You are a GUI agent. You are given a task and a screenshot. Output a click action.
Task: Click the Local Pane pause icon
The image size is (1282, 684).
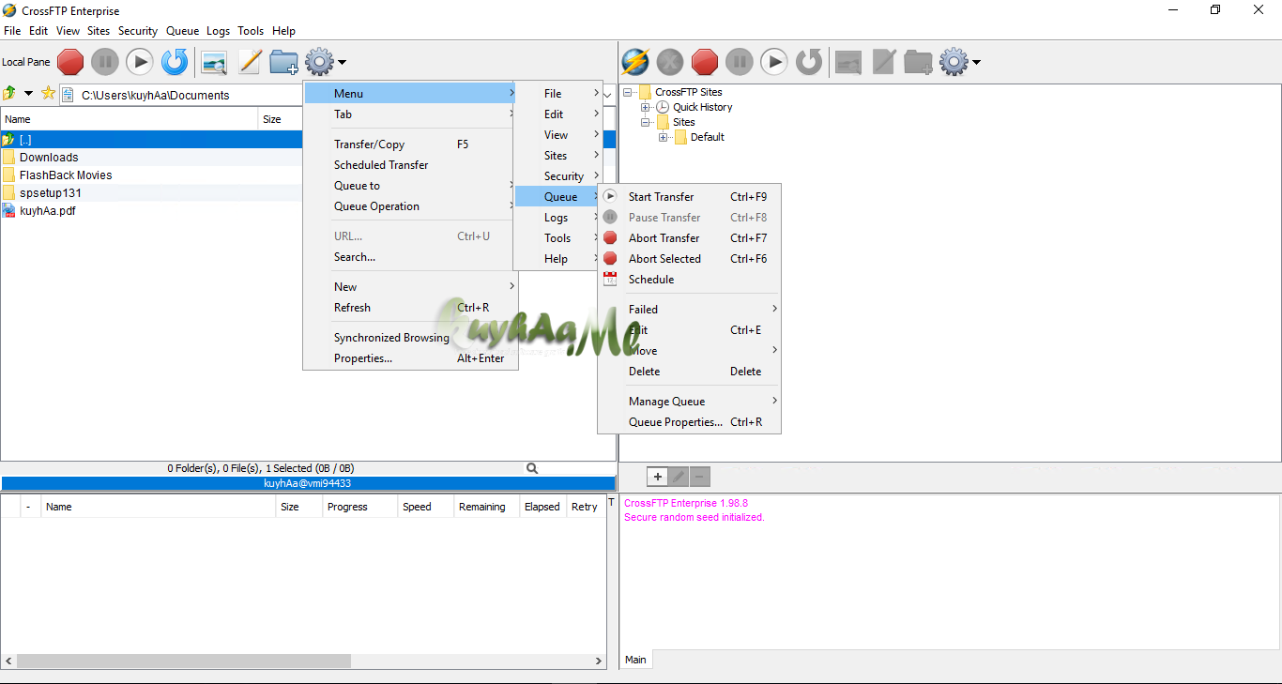[x=105, y=63]
